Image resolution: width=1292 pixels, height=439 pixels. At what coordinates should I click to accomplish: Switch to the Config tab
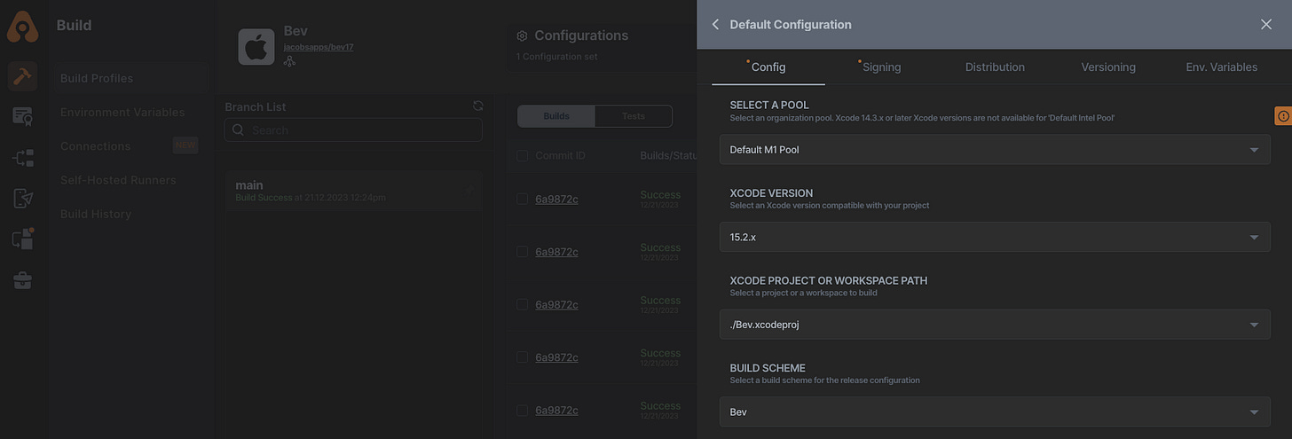(x=768, y=67)
